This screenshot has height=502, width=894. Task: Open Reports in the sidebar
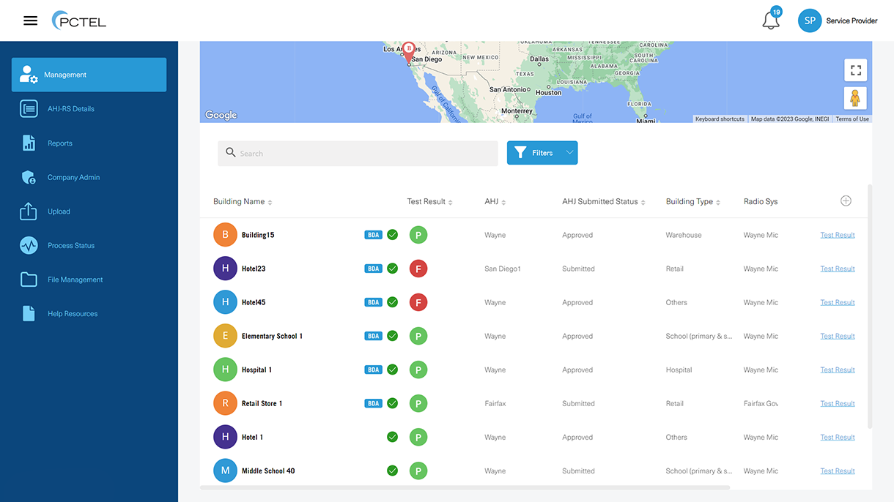[60, 143]
